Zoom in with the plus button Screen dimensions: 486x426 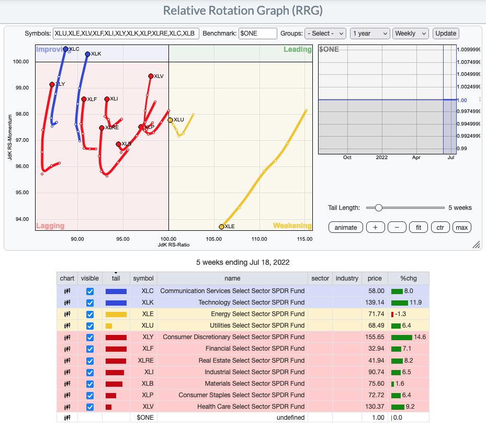point(375,228)
